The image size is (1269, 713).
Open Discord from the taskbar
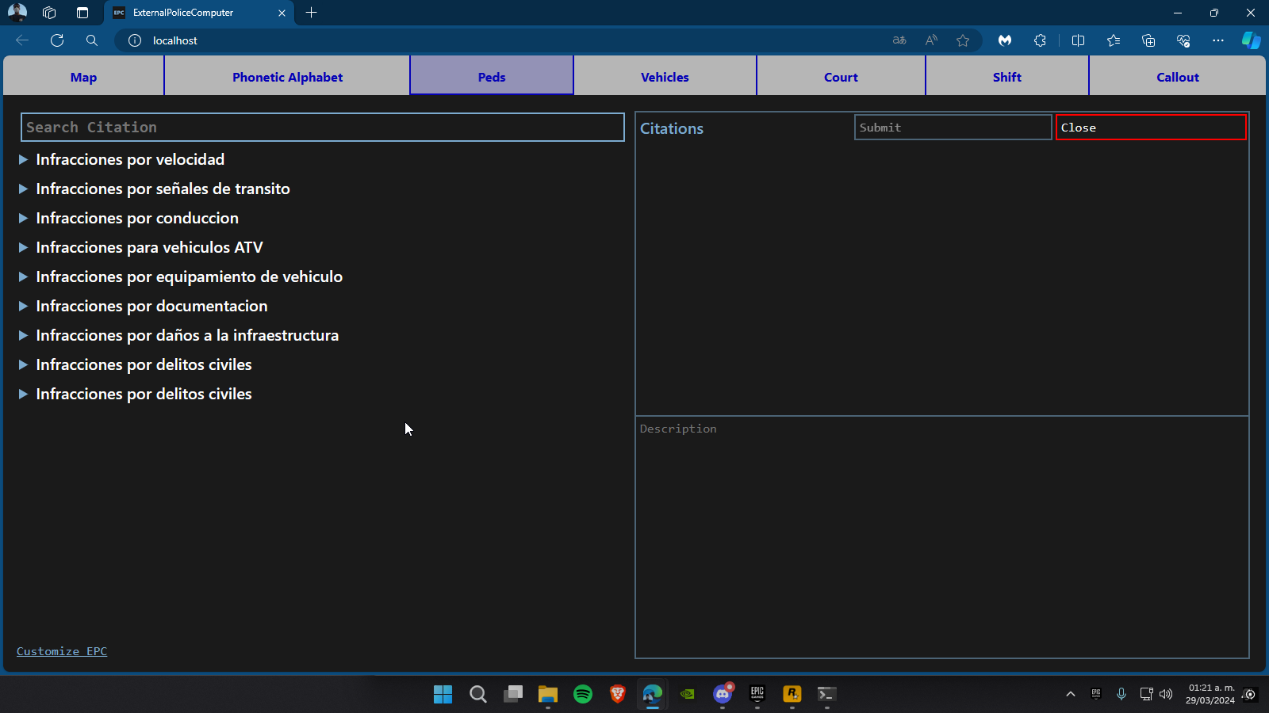coord(723,695)
